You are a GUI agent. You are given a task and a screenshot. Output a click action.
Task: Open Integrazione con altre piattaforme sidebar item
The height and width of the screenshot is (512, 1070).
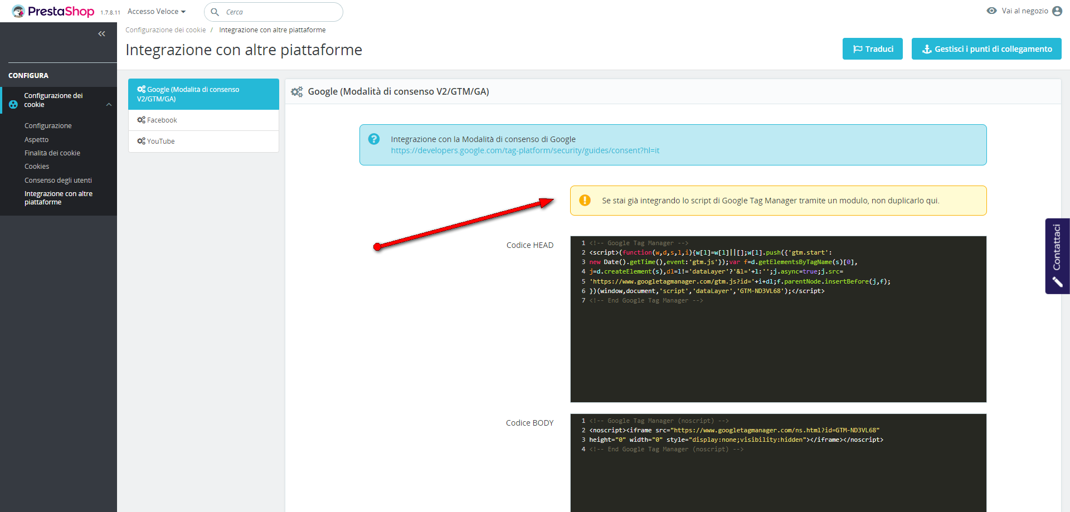pos(59,198)
